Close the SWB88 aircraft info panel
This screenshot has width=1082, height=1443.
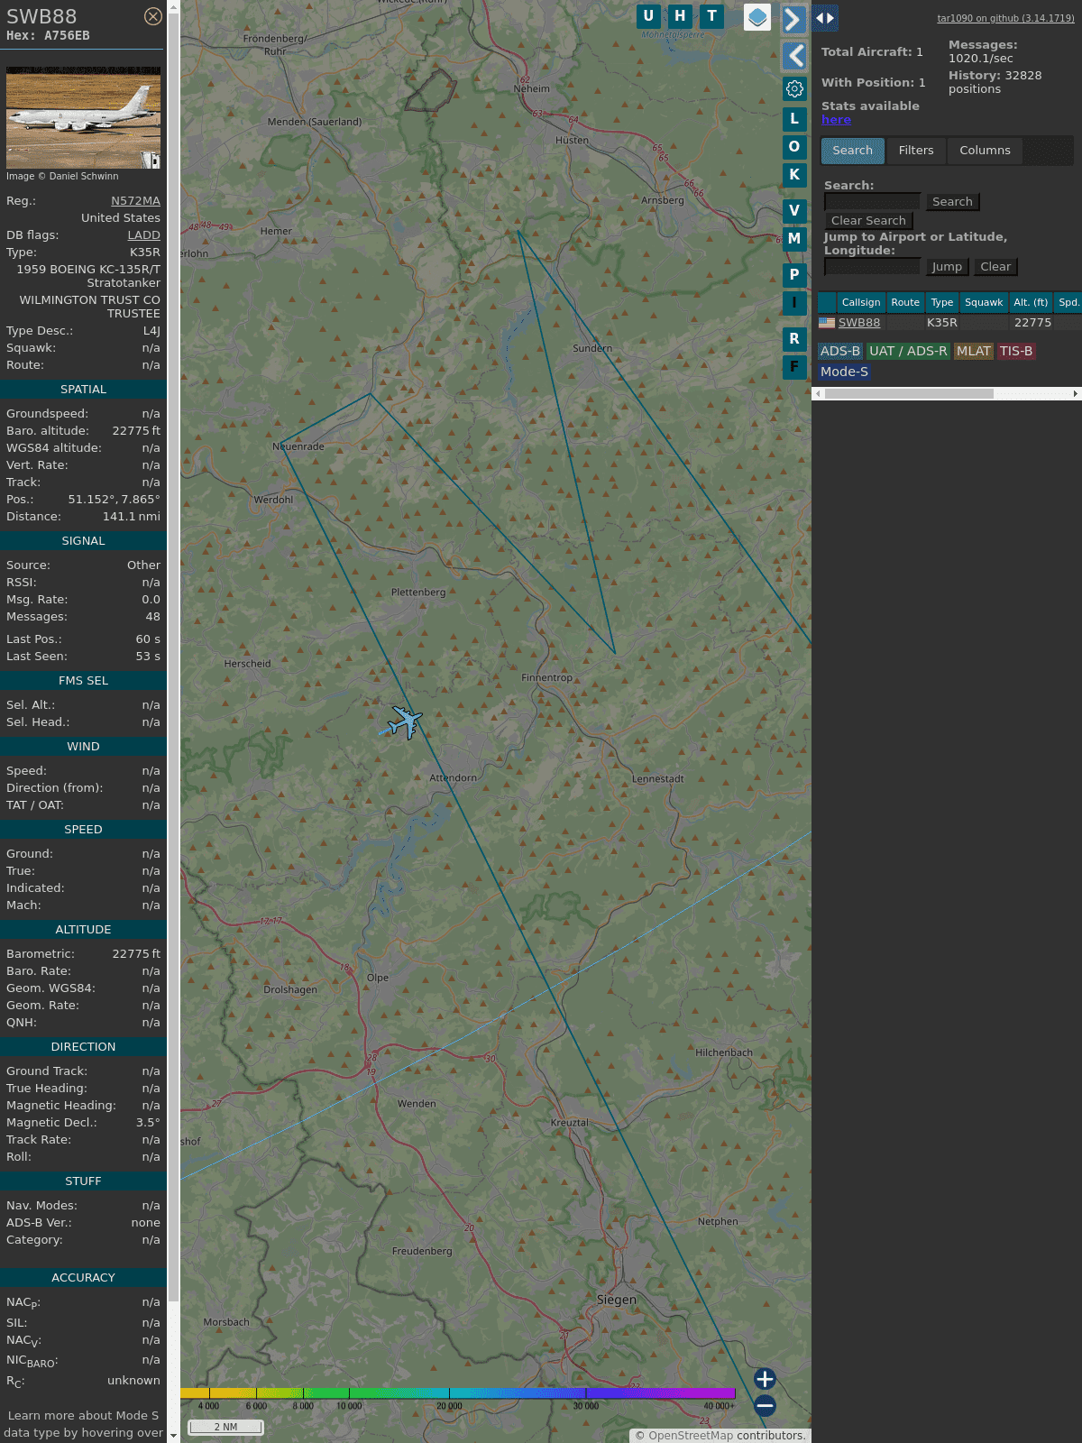(x=153, y=16)
